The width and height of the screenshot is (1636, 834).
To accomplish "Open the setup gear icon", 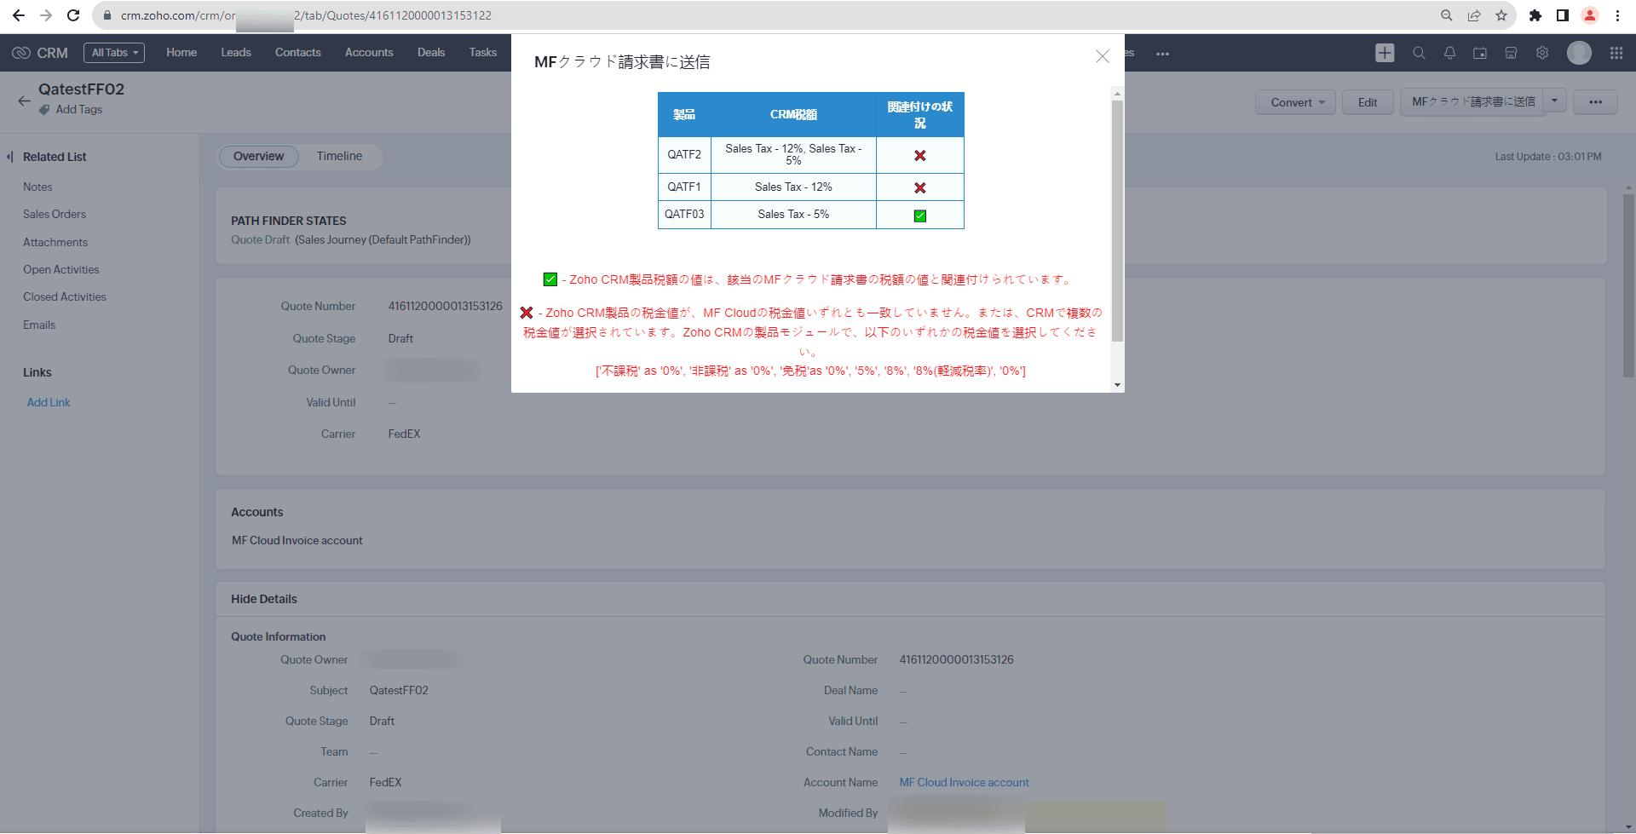I will 1542,53.
